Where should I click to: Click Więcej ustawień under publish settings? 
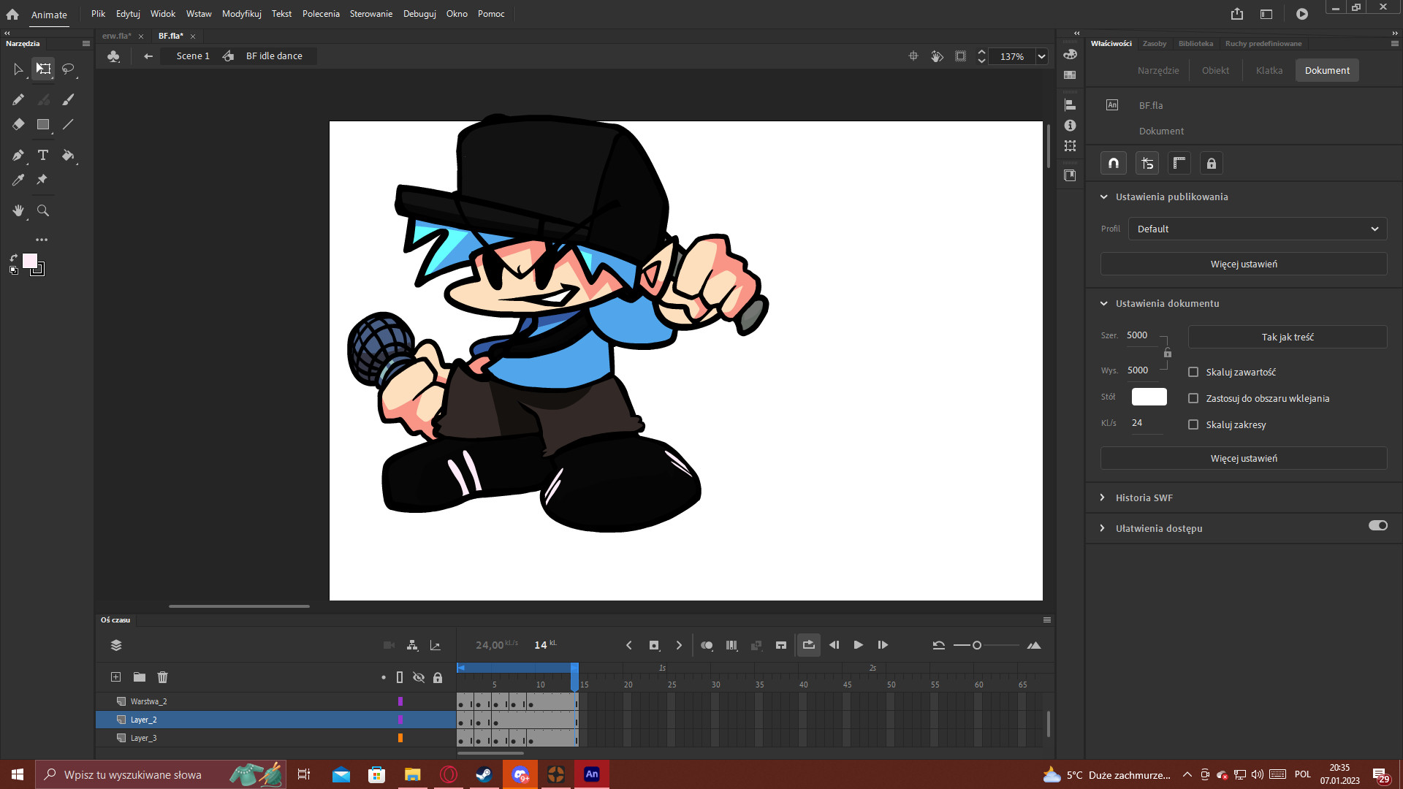tap(1244, 264)
